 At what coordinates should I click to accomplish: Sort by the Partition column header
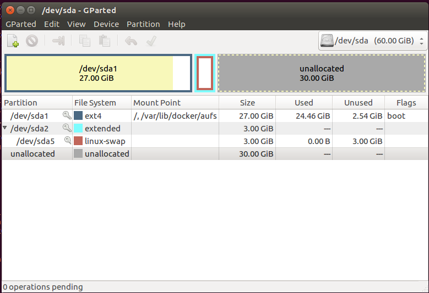[37, 103]
